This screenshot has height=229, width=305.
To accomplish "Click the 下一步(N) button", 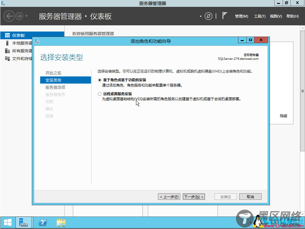I will click(194, 197).
